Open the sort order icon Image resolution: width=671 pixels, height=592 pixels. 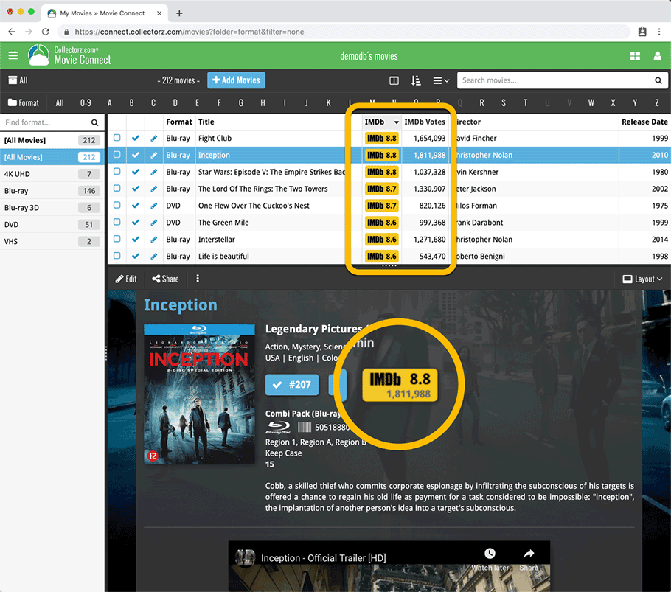pyautogui.click(x=416, y=80)
